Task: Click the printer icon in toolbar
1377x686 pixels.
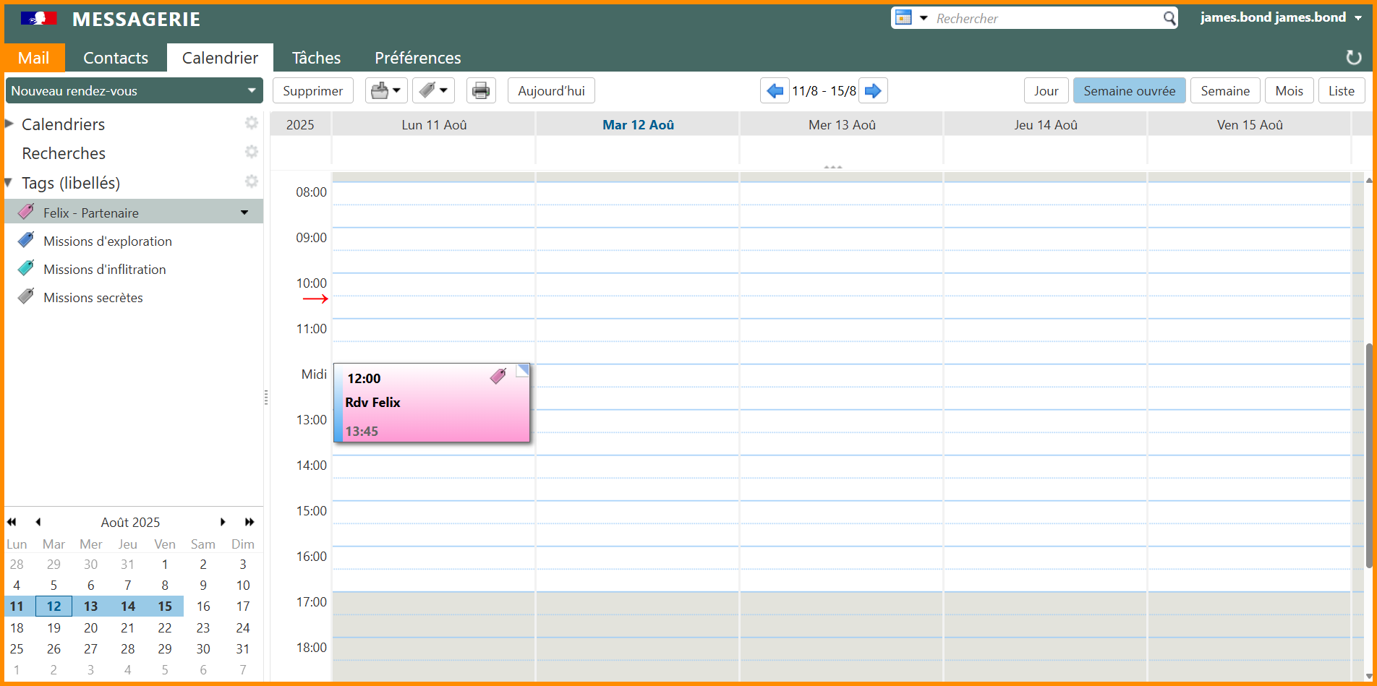Action: pyautogui.click(x=480, y=91)
